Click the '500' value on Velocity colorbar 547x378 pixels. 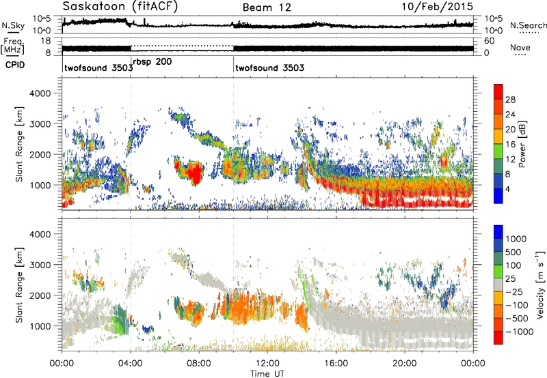click(x=513, y=252)
